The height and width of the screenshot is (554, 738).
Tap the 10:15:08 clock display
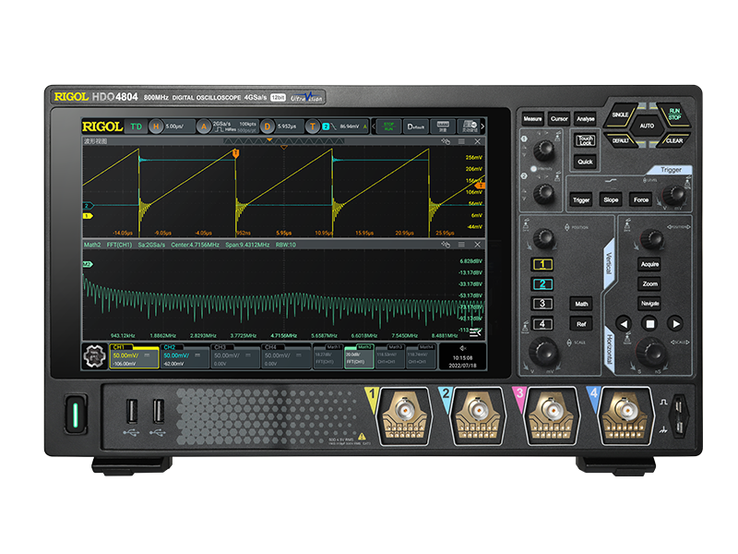point(463,358)
